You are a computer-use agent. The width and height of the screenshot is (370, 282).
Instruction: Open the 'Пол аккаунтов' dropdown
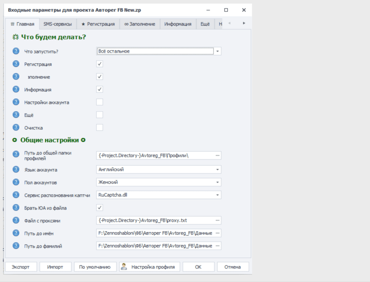click(217, 182)
